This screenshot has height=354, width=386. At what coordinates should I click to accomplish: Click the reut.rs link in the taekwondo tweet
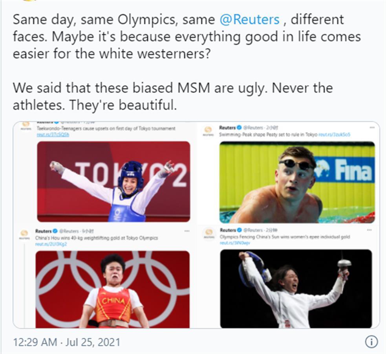coord(53,135)
